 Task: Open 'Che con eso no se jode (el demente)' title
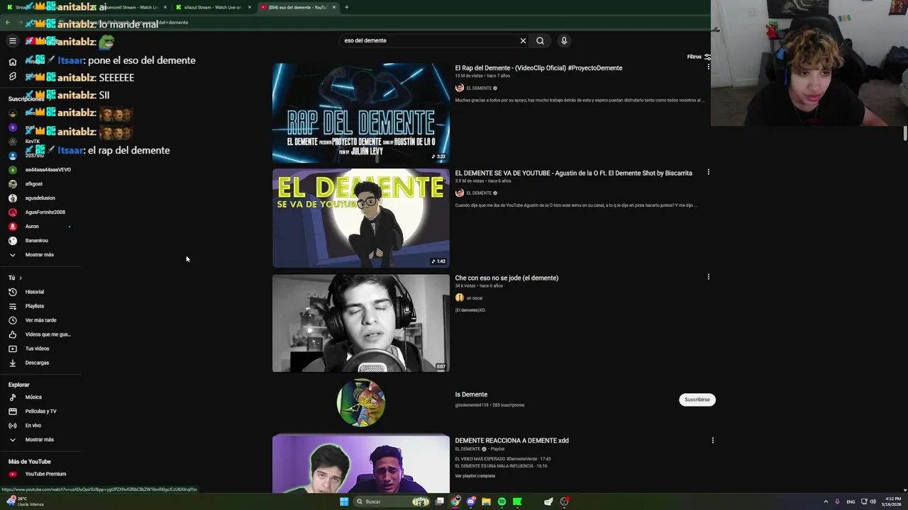coord(506,278)
